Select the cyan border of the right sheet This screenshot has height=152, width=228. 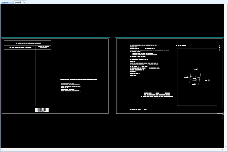click(169, 38)
